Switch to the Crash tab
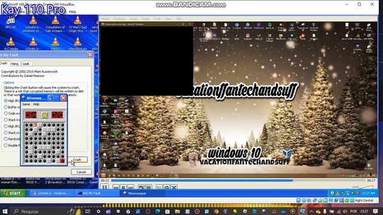This screenshot has height=215, width=383. [x=4, y=63]
